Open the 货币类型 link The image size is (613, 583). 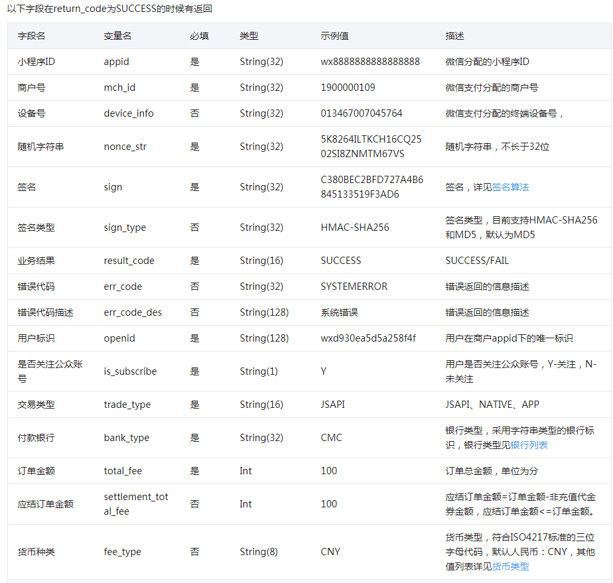coord(510,566)
